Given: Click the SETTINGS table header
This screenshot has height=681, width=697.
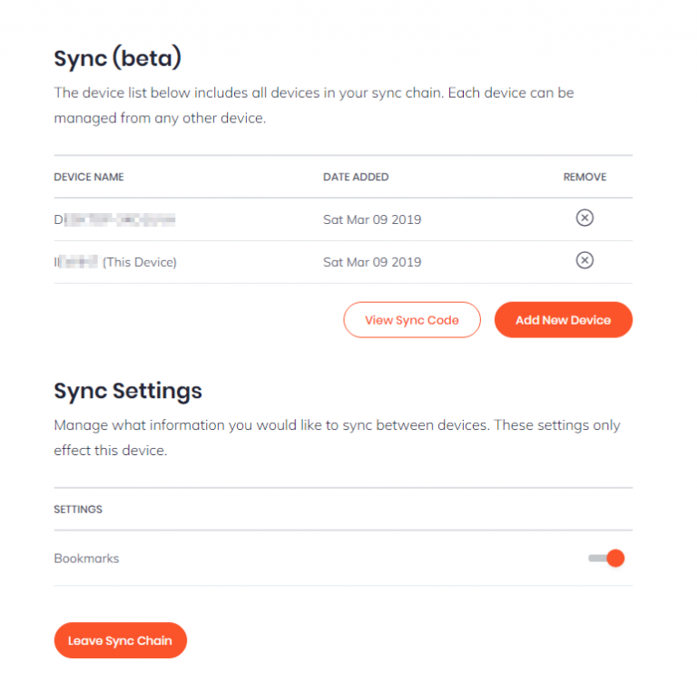Looking at the screenshot, I should point(78,509).
